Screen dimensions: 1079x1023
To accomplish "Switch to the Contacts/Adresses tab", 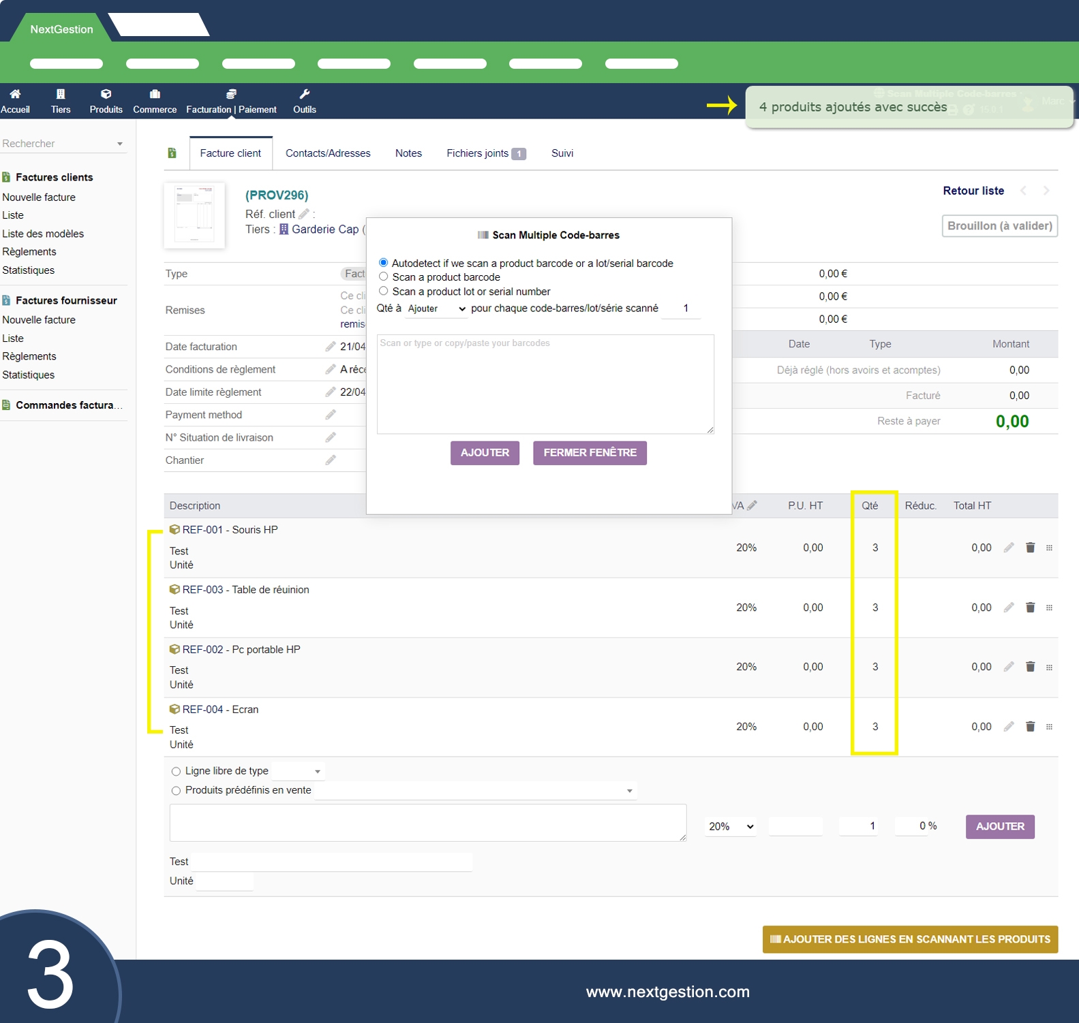I will pyautogui.click(x=328, y=153).
